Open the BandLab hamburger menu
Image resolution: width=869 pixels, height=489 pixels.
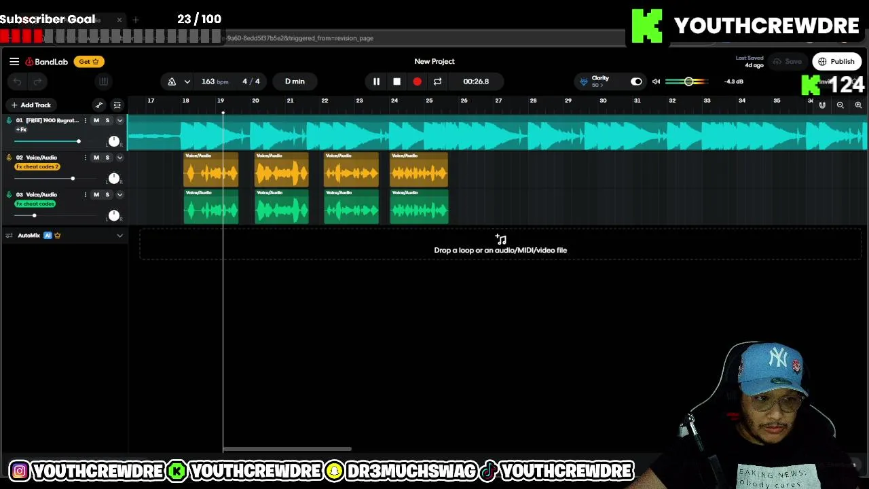coord(14,62)
